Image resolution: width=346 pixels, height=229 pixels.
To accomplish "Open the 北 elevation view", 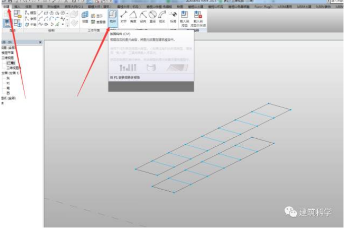I will click(x=8, y=83).
